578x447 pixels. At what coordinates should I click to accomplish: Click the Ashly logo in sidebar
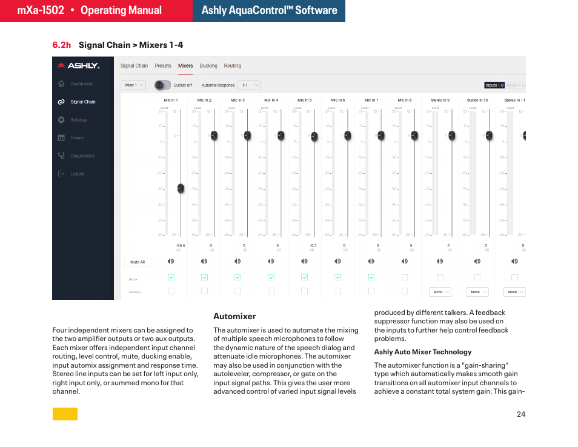click(x=79, y=65)
